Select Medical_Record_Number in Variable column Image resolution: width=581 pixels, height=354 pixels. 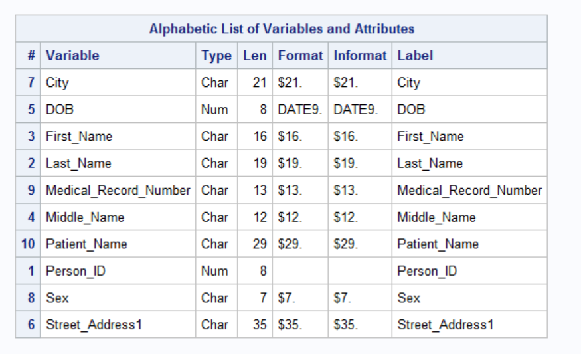click(118, 191)
